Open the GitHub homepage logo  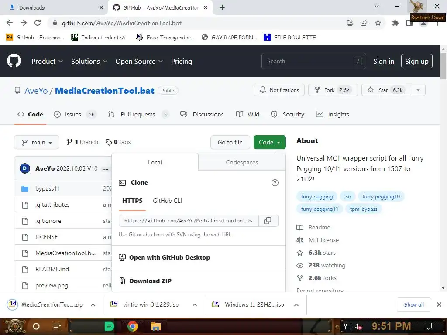tap(14, 61)
